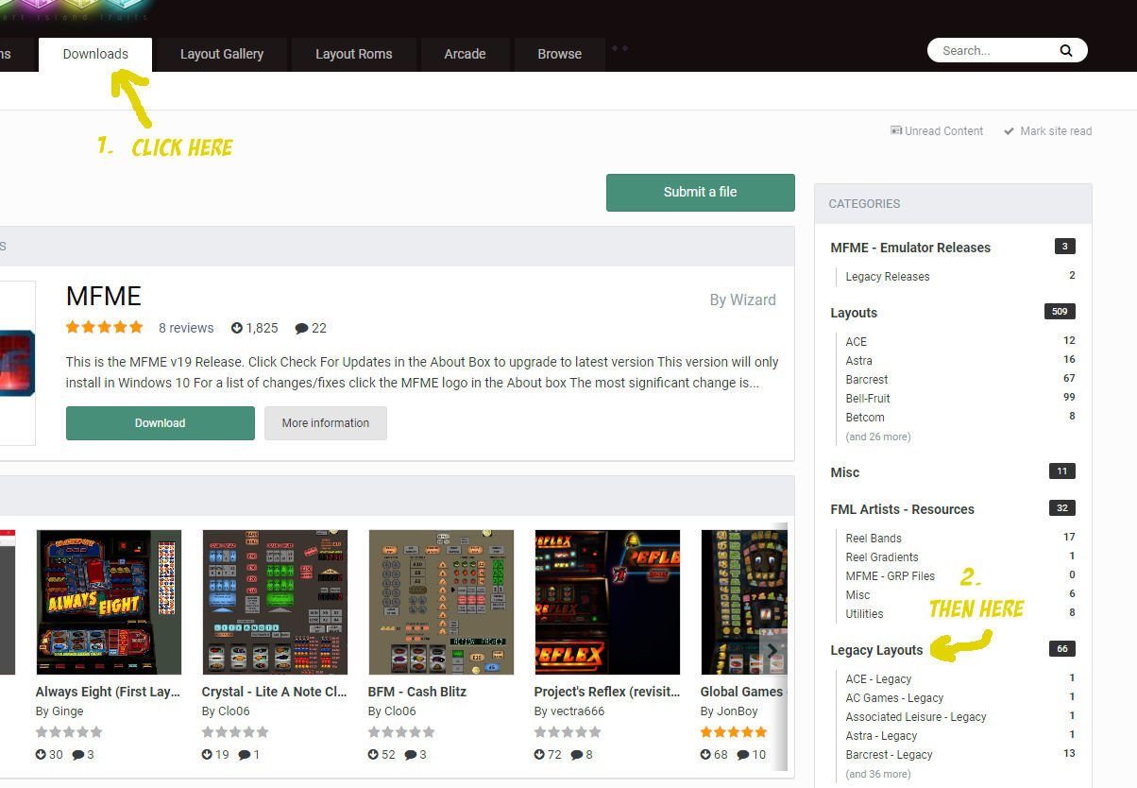The height and width of the screenshot is (788, 1137).
Task: Open Global Games layout thumbnail
Action: pyautogui.click(x=743, y=602)
